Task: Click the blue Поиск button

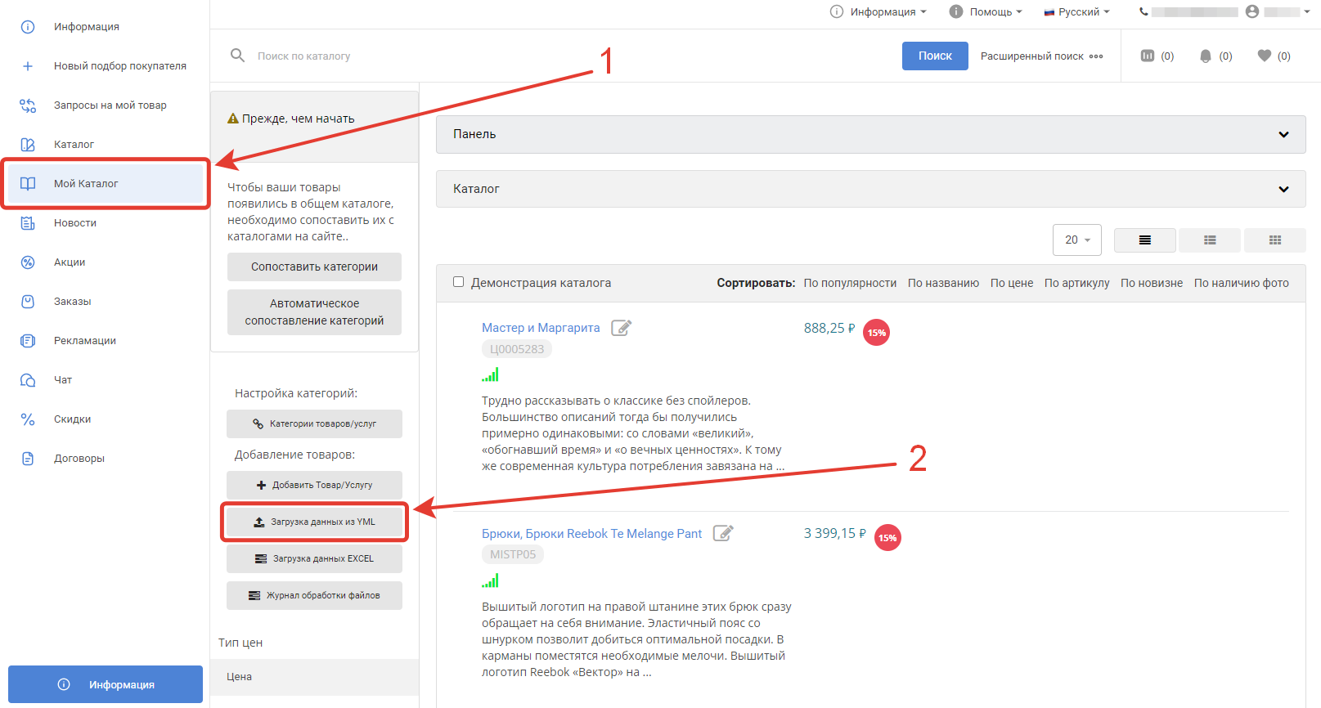Action: (x=934, y=56)
